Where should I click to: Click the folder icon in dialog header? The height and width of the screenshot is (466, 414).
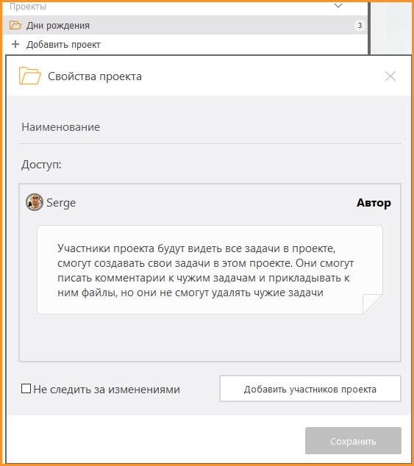click(x=29, y=76)
